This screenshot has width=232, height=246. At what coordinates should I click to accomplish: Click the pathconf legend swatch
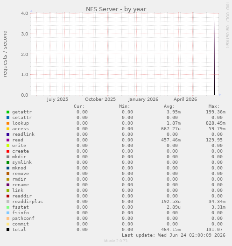8,218
